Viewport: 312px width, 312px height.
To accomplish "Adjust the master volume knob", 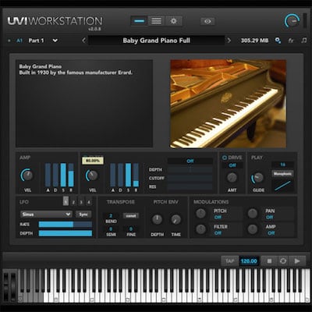I will pyautogui.click(x=292, y=21).
